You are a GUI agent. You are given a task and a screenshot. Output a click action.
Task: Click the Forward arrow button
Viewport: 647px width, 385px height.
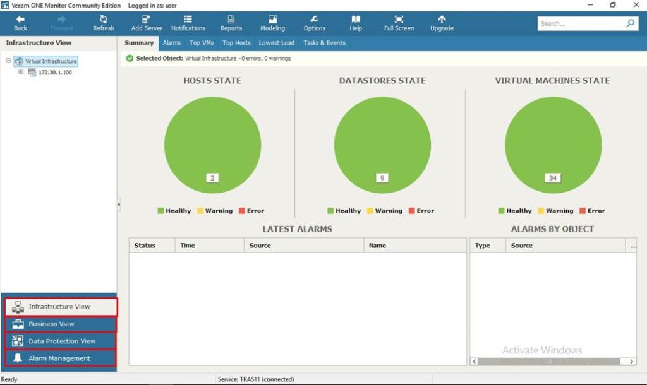61,23
